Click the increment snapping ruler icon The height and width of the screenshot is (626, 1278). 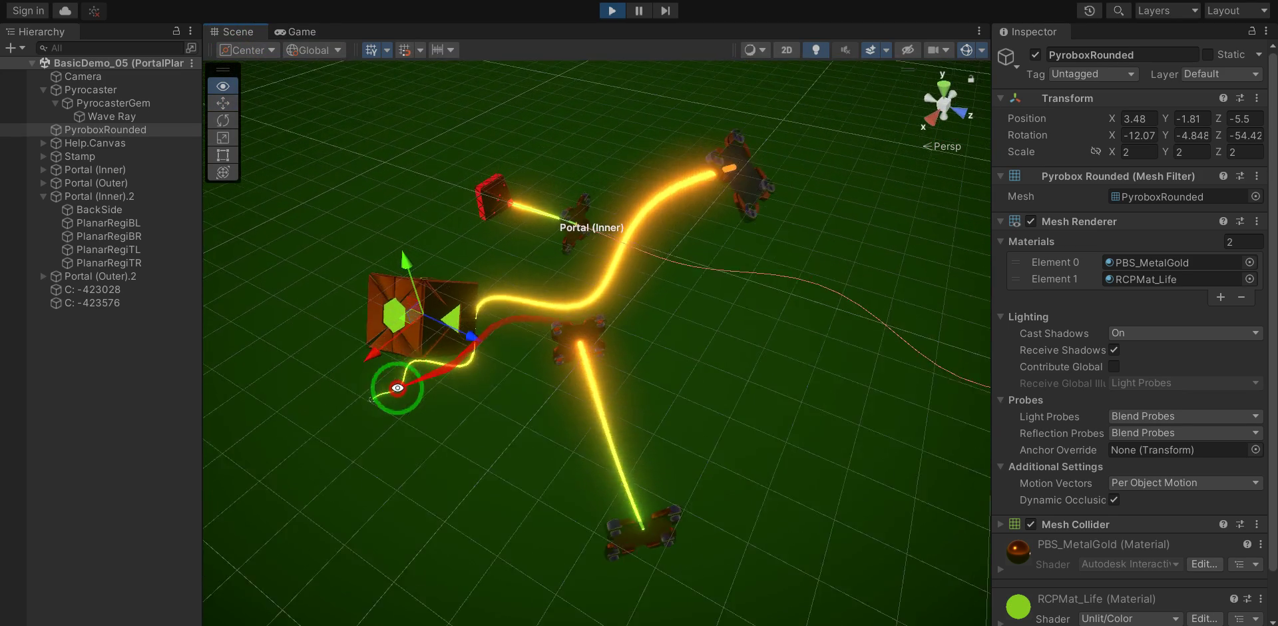point(437,50)
